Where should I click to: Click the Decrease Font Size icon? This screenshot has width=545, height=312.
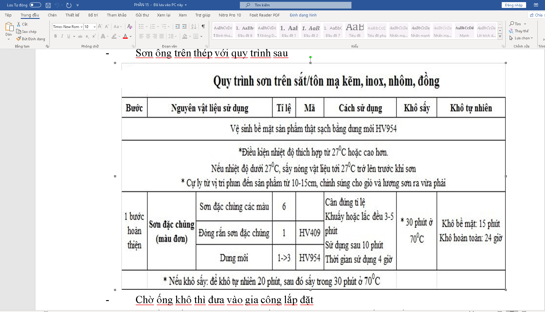click(x=107, y=27)
